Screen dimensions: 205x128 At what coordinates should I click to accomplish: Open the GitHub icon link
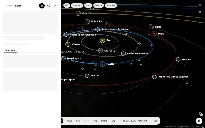203,127
